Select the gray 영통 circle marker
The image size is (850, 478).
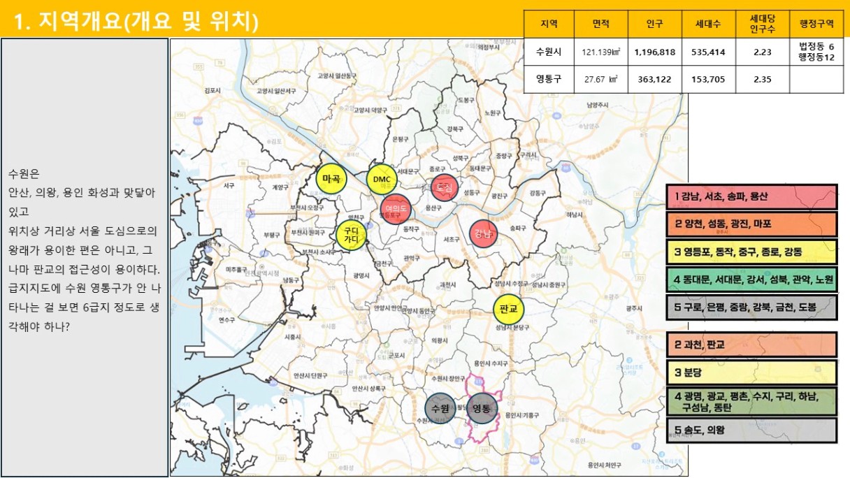[x=482, y=408]
